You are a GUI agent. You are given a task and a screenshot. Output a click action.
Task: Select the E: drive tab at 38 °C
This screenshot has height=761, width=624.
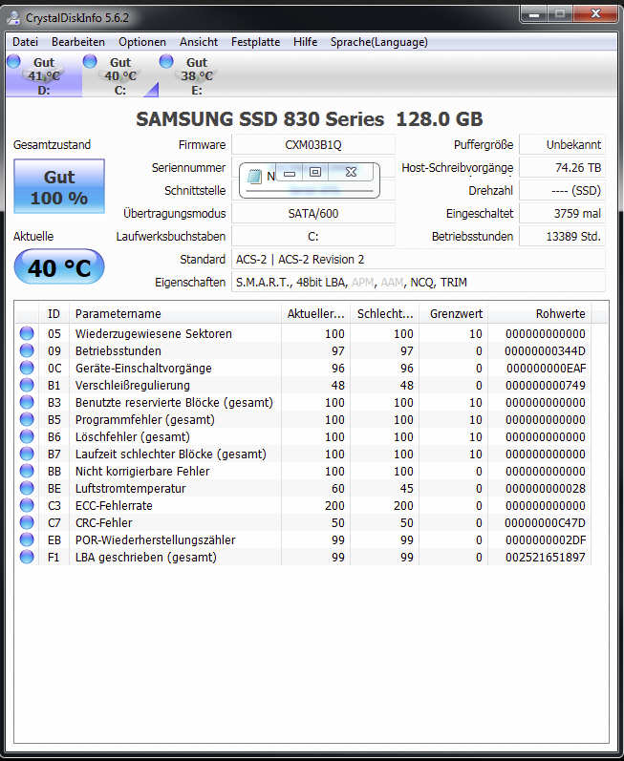pos(197,75)
